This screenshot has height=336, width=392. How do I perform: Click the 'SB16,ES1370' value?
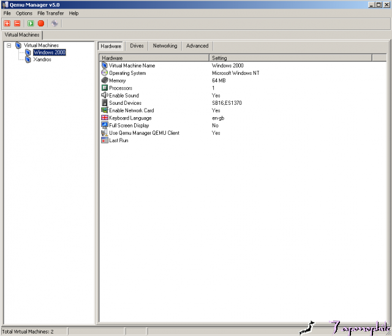(227, 103)
